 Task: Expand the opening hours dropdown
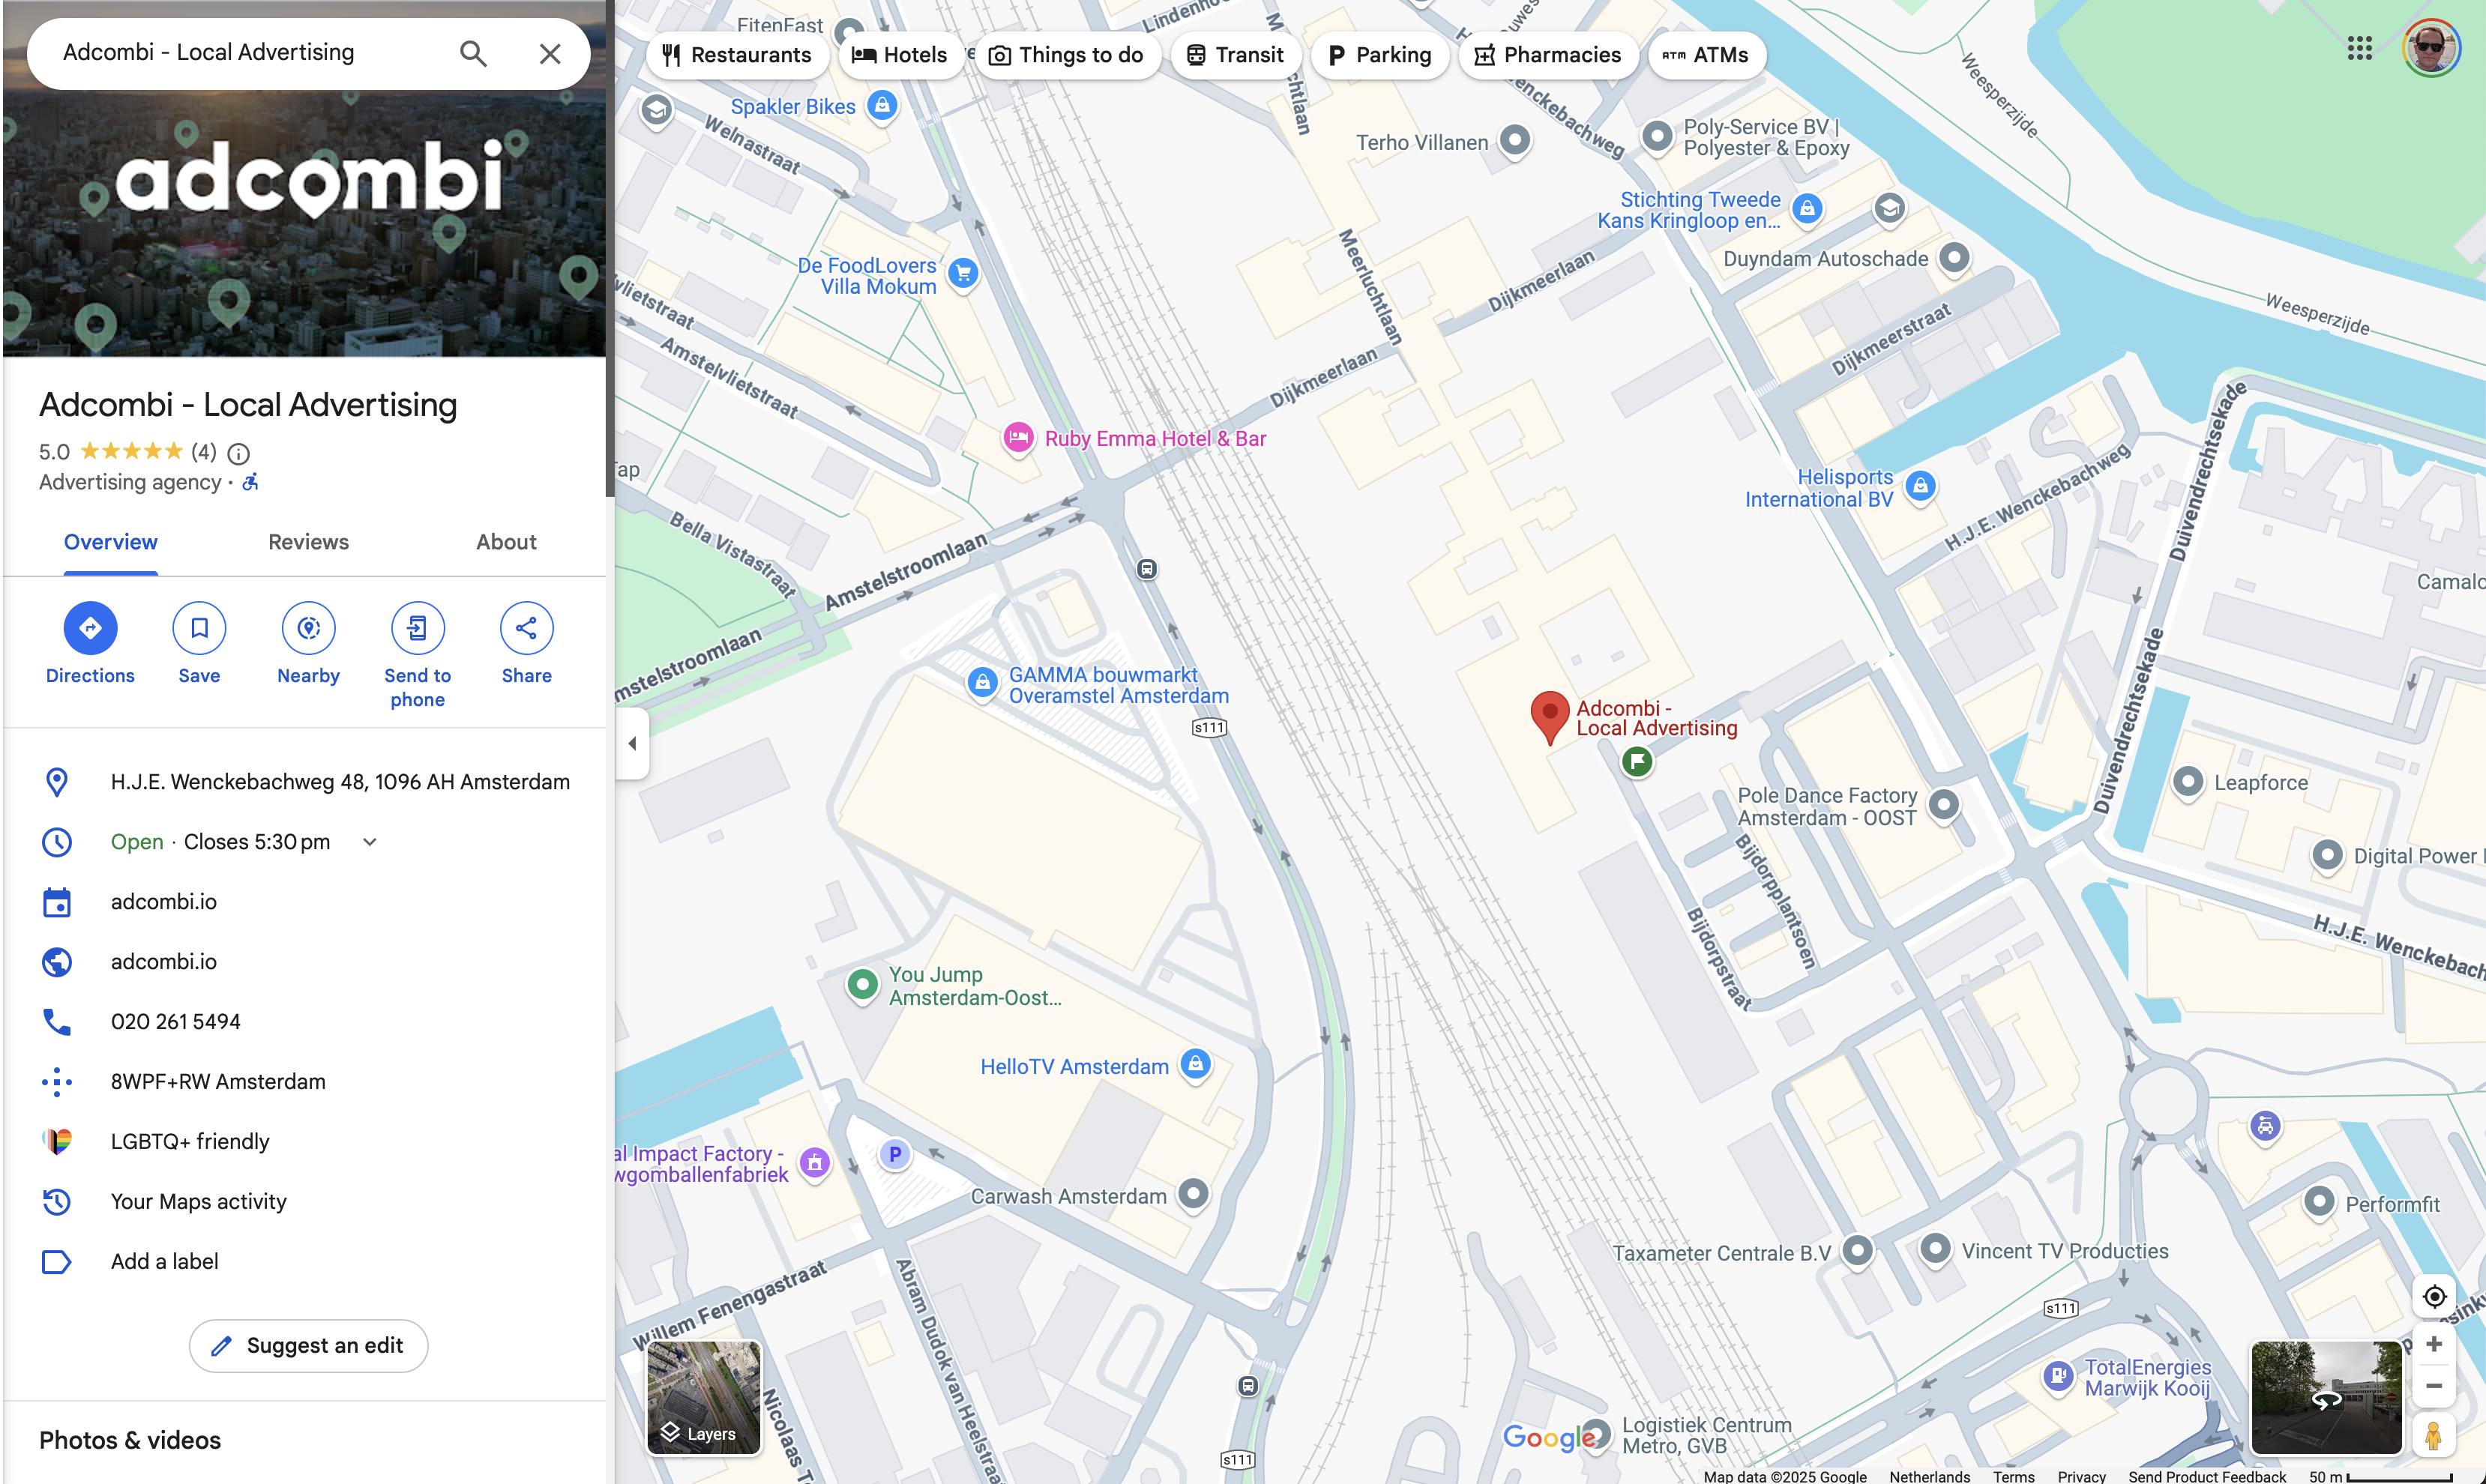[370, 842]
